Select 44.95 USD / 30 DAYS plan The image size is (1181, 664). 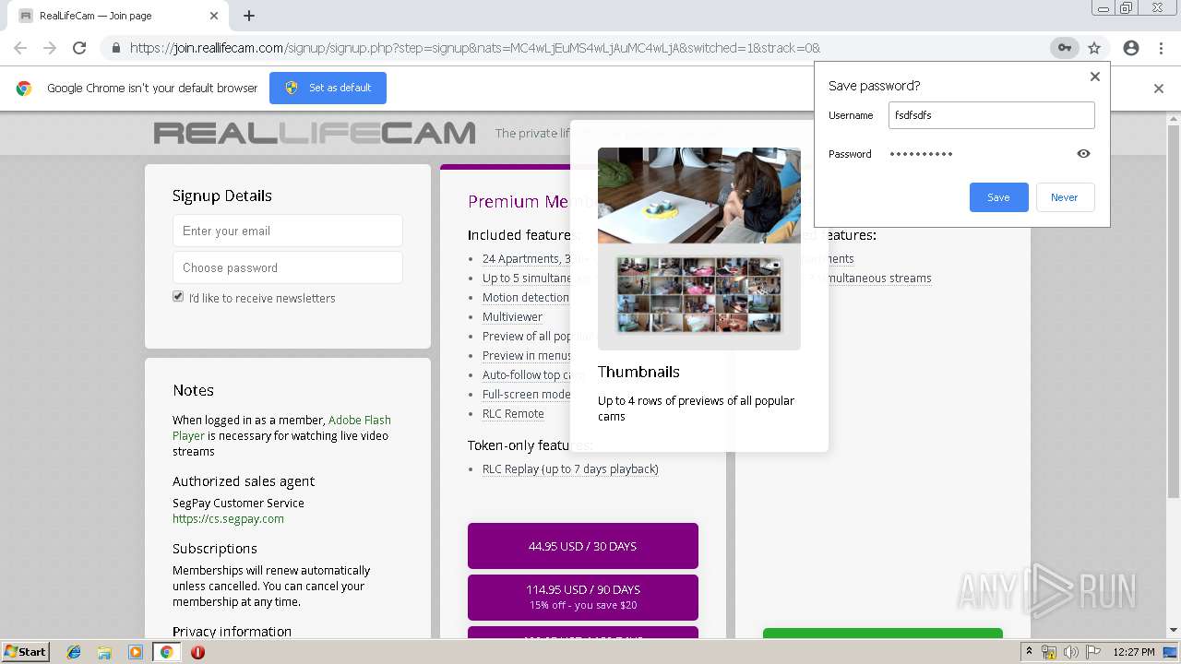point(583,546)
